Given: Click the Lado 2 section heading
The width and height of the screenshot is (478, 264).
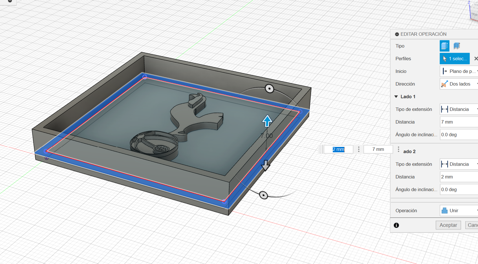Looking at the screenshot, I should pyautogui.click(x=409, y=151).
